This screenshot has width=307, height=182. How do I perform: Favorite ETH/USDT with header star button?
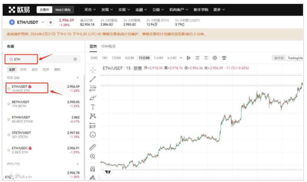click(x=51, y=22)
